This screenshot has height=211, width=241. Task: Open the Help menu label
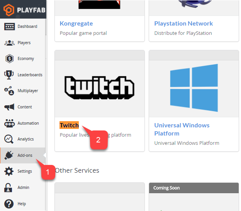pos(22,204)
